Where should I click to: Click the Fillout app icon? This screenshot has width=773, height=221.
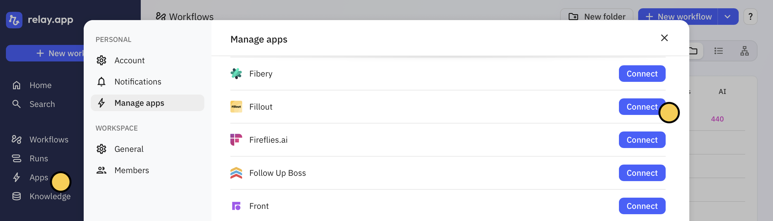pos(236,107)
